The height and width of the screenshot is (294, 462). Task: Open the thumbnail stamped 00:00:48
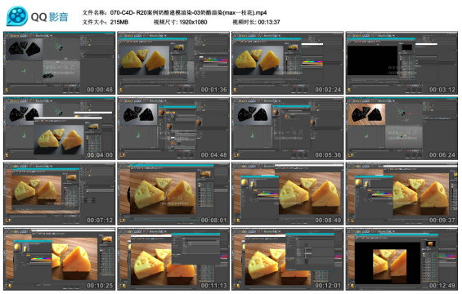click(59, 63)
